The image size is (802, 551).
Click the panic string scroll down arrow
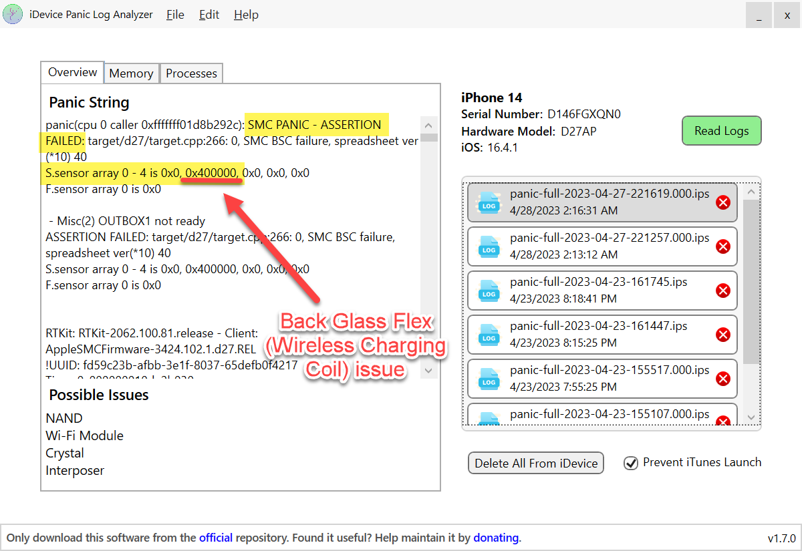pos(429,369)
